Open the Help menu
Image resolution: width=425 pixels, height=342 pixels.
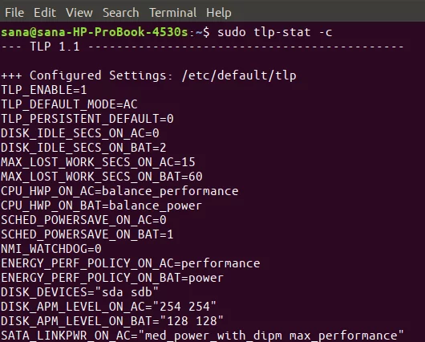[x=219, y=13]
